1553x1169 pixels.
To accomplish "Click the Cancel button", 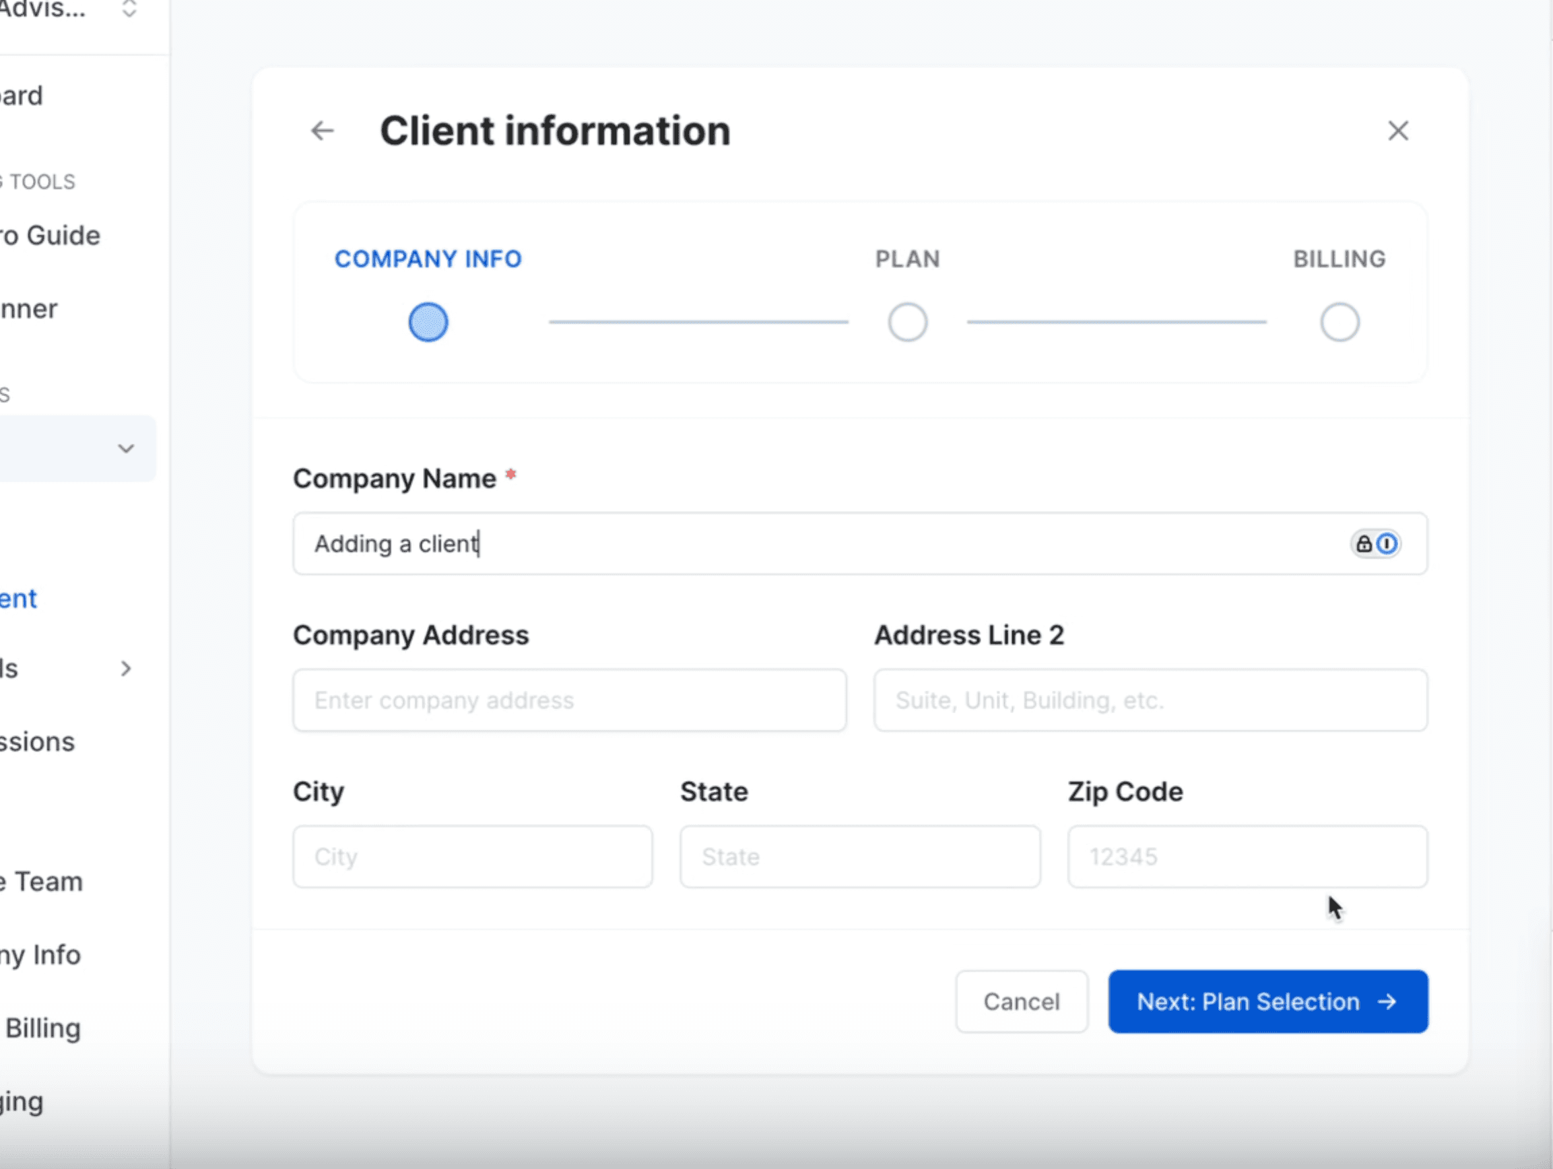I will point(1021,1001).
